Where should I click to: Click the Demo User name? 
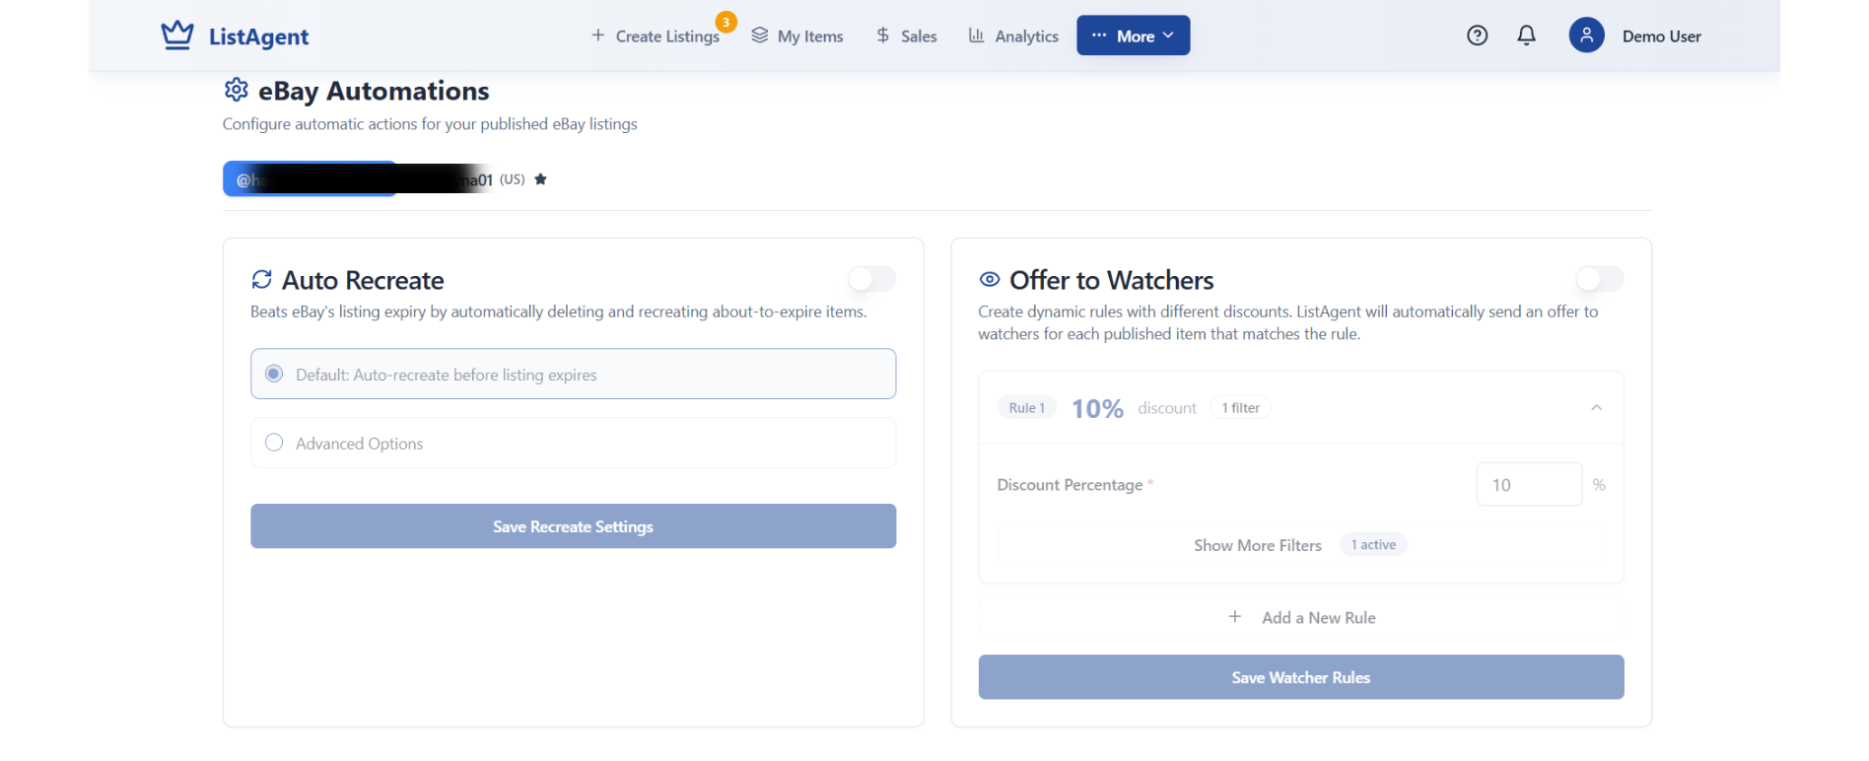pos(1661,36)
